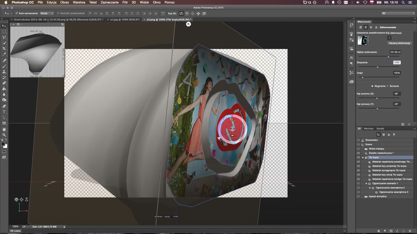The height and width of the screenshot is (234, 417).
Task: Select the Type tool in the toolbox
Action: tap(4, 112)
